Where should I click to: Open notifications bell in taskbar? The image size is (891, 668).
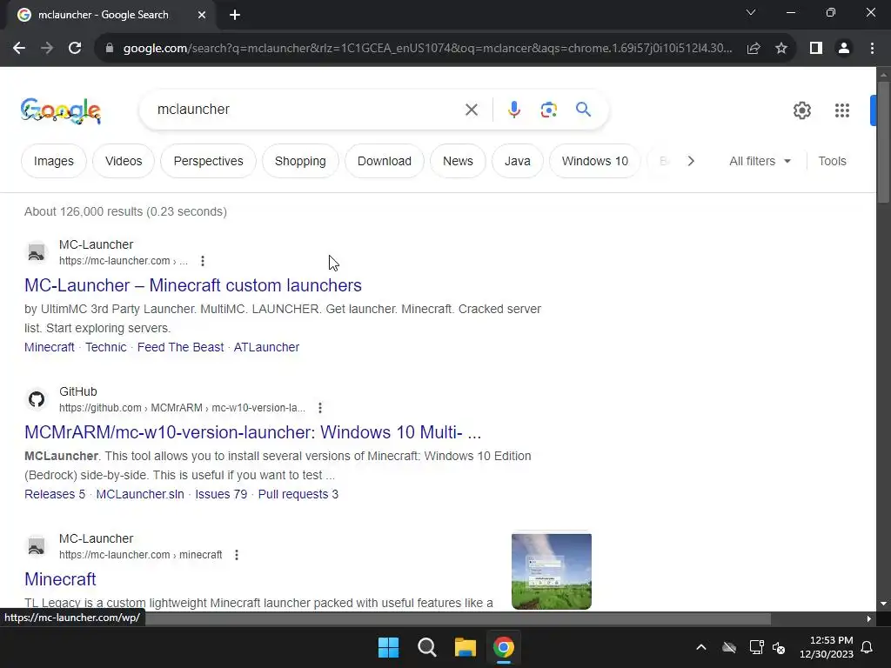point(868,647)
